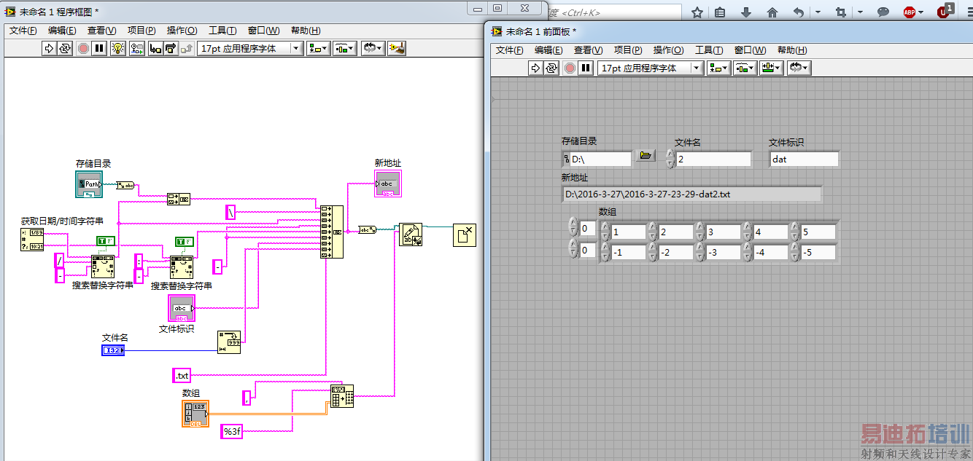Open block diagram font size dropdown
This screenshot has height=461, width=973.
coord(296,49)
